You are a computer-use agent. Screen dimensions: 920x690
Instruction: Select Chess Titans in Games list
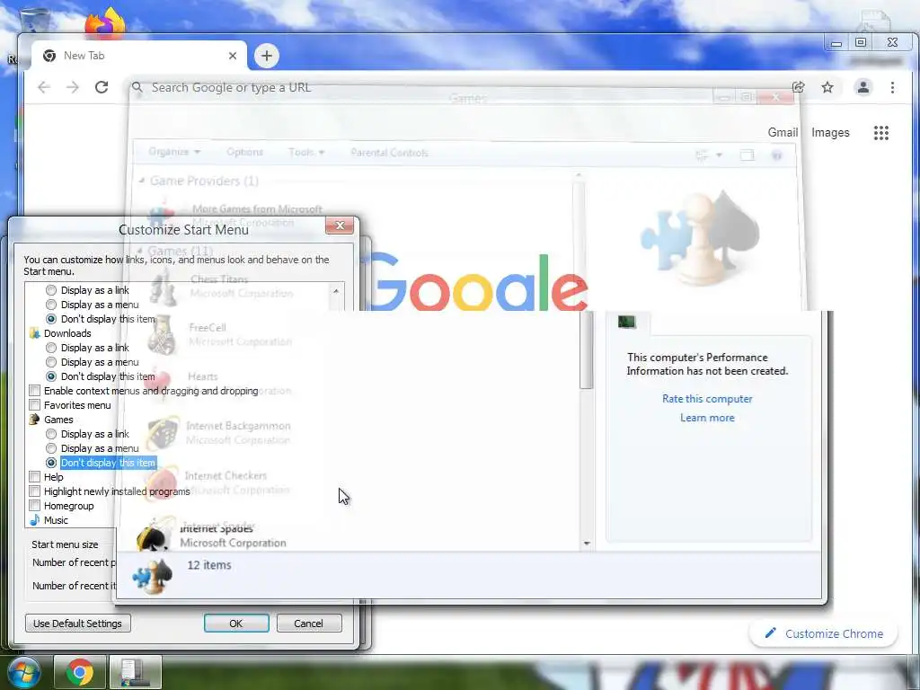coord(222,286)
